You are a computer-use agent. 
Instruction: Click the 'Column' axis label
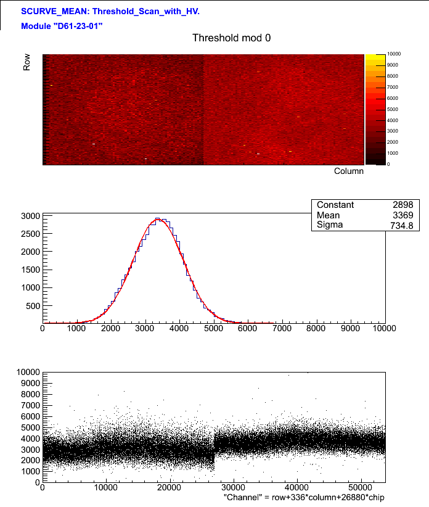(x=349, y=171)
